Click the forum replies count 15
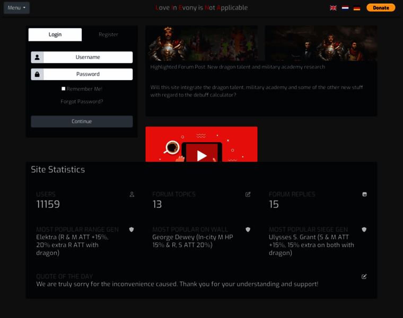This screenshot has height=318, width=403. coord(274,204)
